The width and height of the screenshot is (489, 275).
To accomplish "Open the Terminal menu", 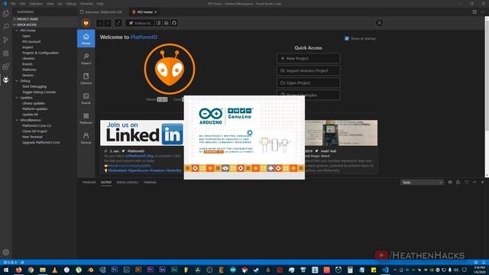I will click(86, 4).
